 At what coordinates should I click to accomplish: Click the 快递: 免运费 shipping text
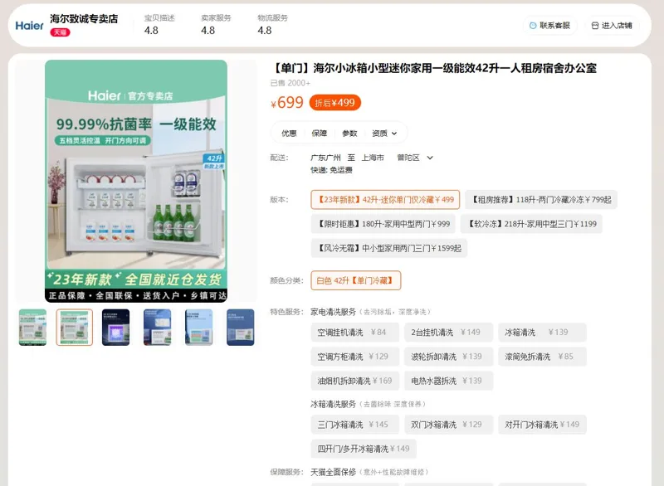pyautogui.click(x=331, y=170)
